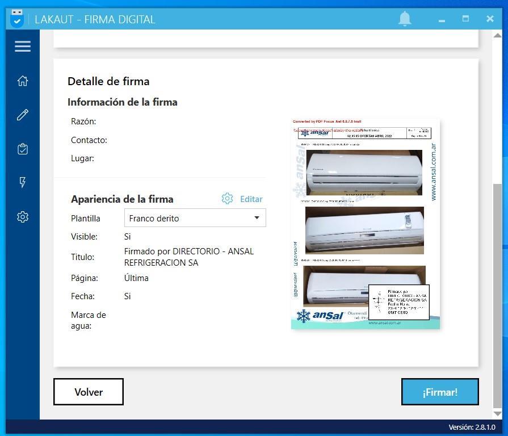Screen dimensions: 508x436
Task: Click the 'Contacto:' label
Action: pos(89,140)
